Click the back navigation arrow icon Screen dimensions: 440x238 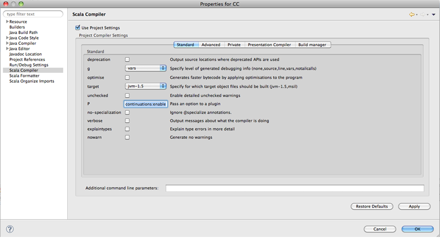point(412,15)
